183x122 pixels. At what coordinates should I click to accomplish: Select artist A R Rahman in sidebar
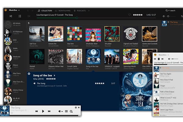pyautogui.click(x=14, y=33)
